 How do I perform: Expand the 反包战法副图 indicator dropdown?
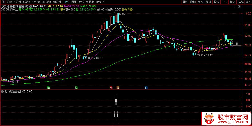(3, 92)
